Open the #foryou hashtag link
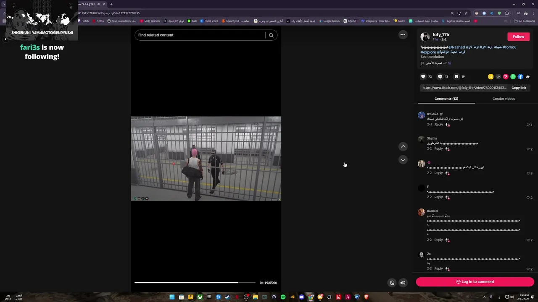This screenshot has width=538, height=302. click(509, 47)
